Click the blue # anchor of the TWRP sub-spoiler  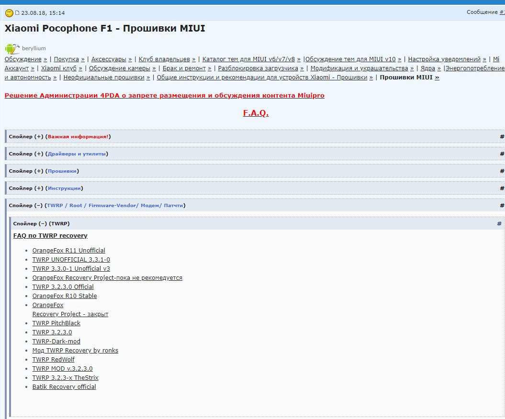[x=499, y=223]
